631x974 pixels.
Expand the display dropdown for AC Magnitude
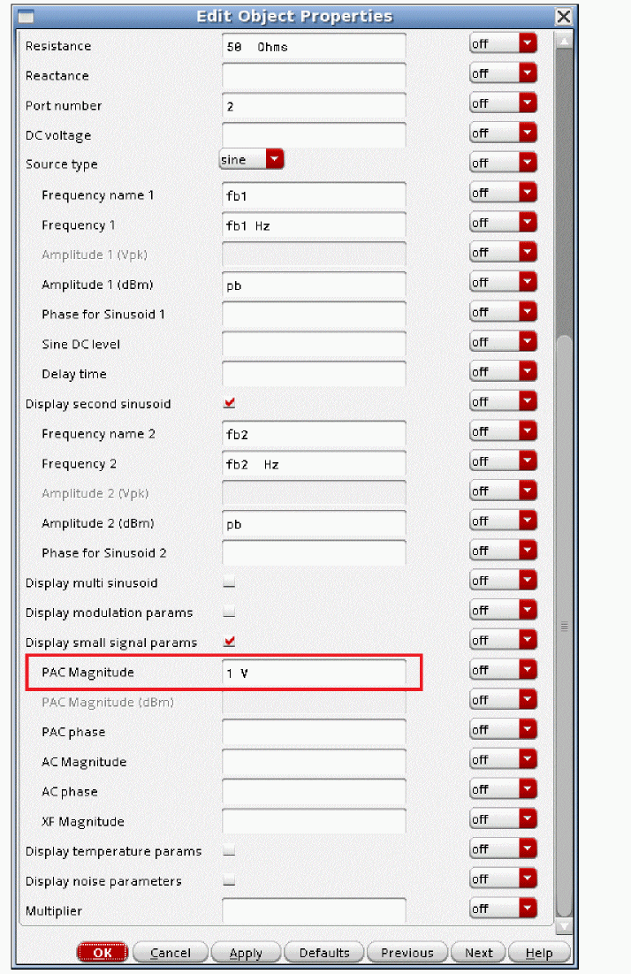click(528, 760)
